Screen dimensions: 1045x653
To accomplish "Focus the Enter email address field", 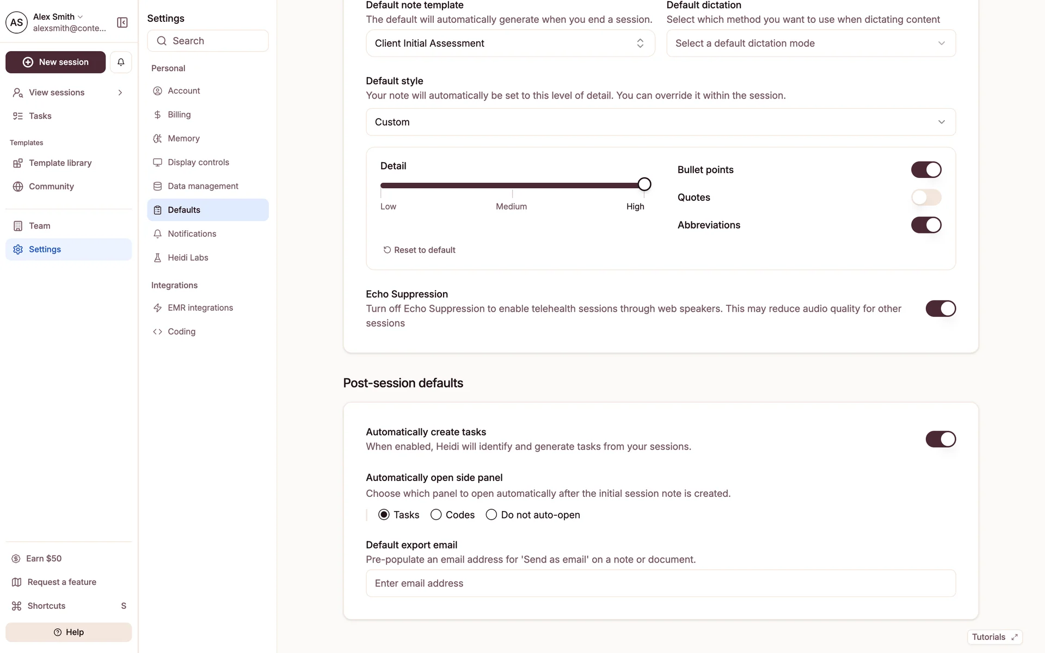I will 660,583.
